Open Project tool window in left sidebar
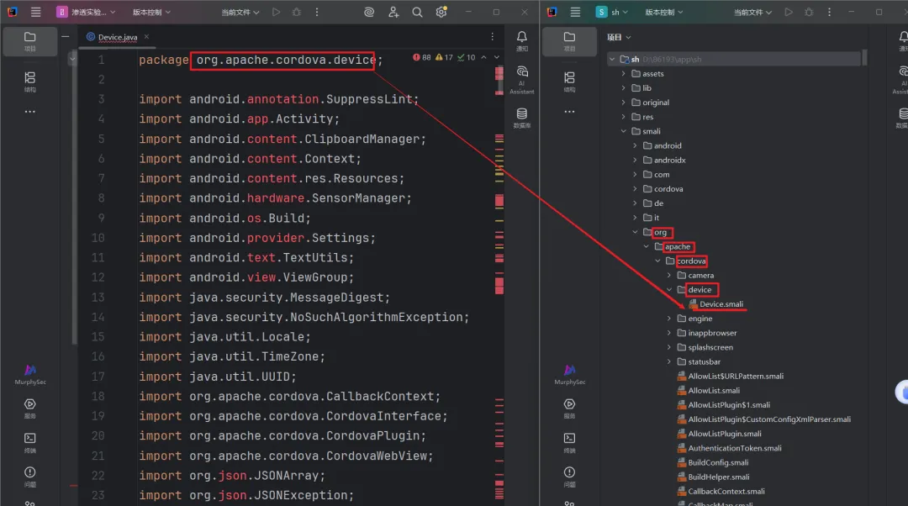The image size is (908, 506). [30, 41]
